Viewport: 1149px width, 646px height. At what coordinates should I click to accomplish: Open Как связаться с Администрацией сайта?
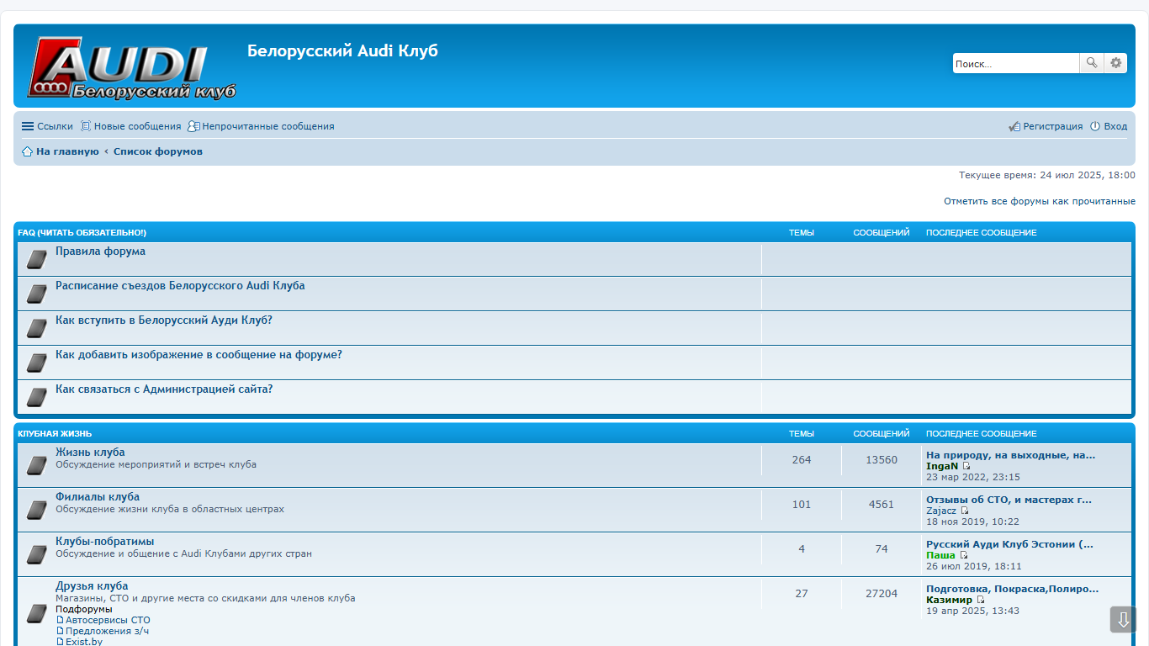point(164,389)
